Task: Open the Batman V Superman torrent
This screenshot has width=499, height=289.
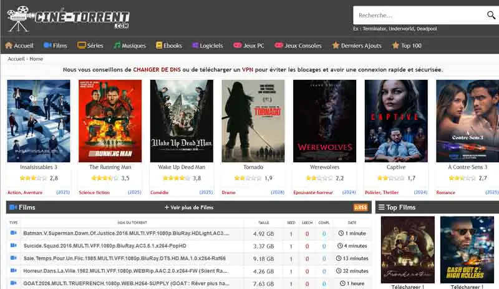Action: [126, 233]
